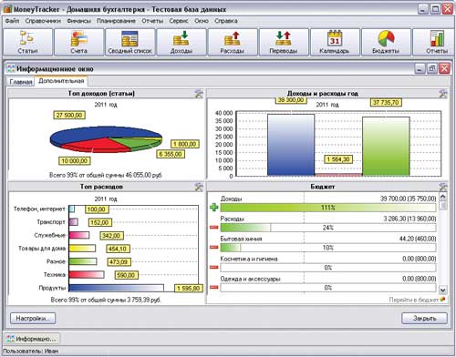Click red minus icon by Бытовая химия
Image resolution: width=456 pixels, height=357 pixels.
(214, 247)
